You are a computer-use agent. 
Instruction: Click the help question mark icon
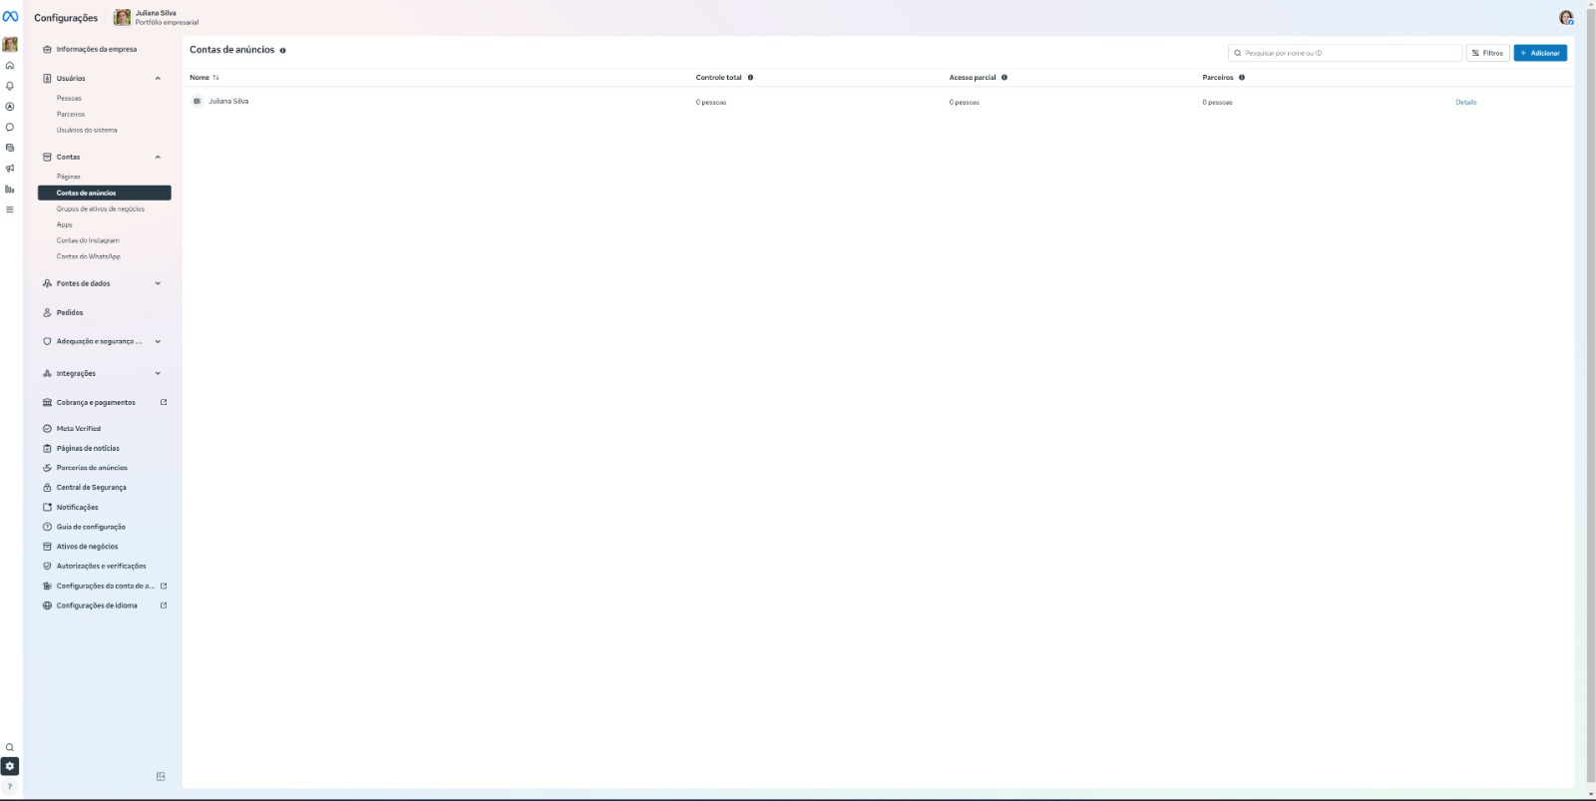10,787
